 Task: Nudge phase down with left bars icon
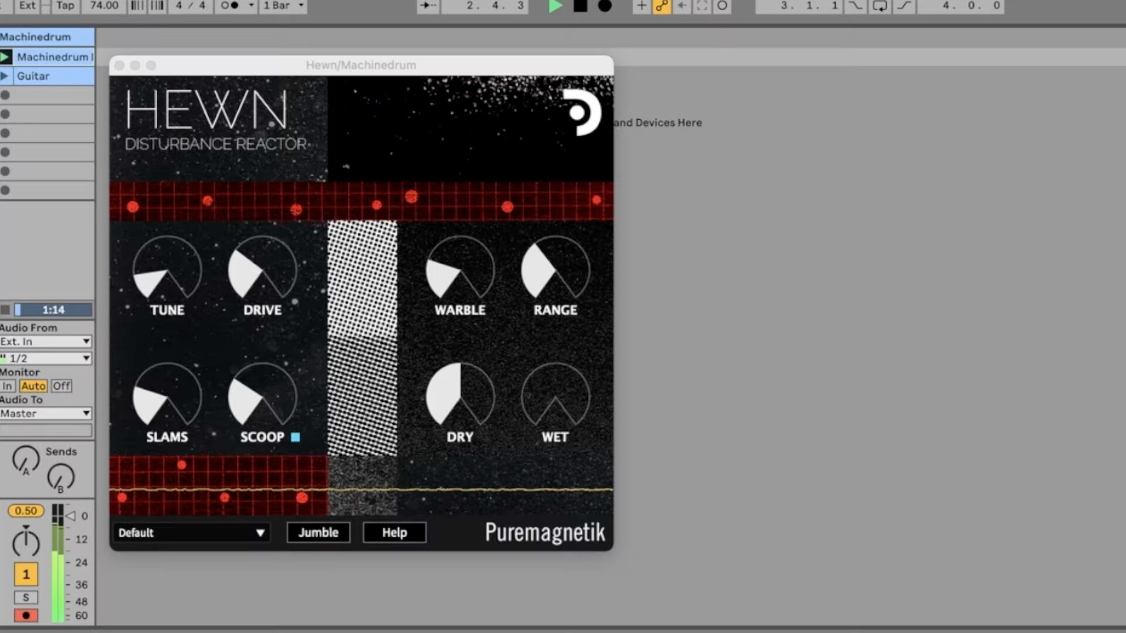[x=137, y=5]
